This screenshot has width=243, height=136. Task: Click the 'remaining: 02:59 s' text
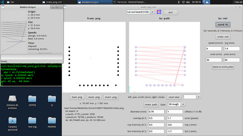click(38, 49)
